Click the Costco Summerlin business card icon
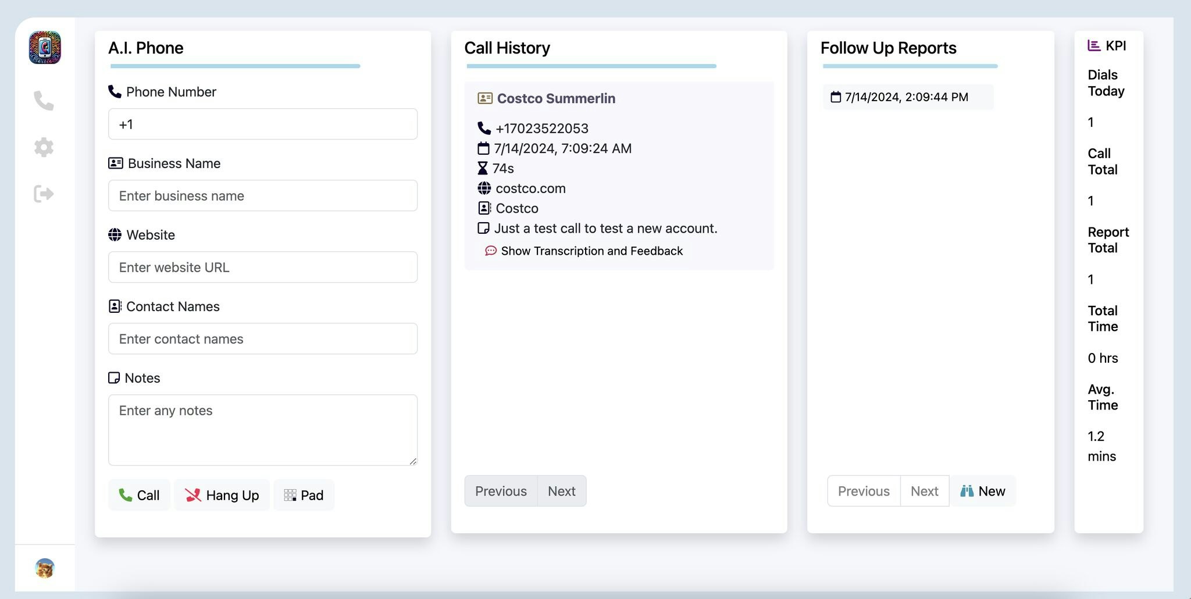The height and width of the screenshot is (599, 1191). [485, 98]
